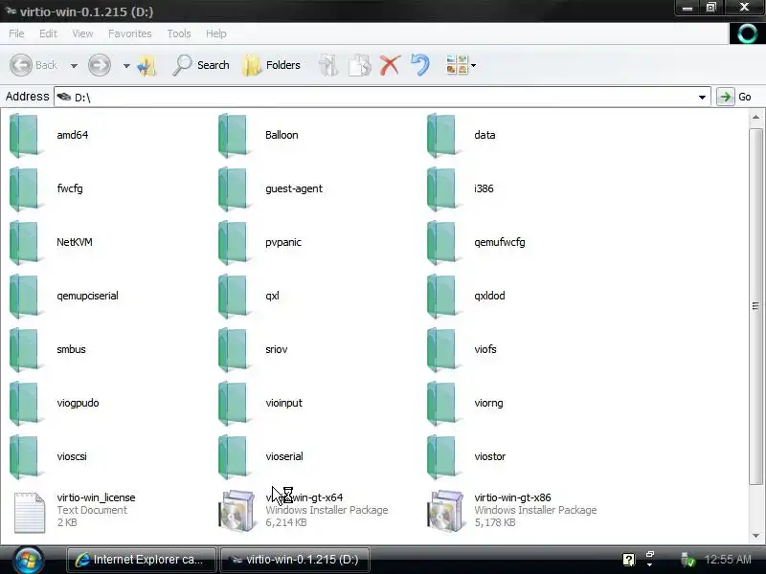The height and width of the screenshot is (574, 766).
Task: Select the viogpudo folder icon
Action: coord(25,404)
